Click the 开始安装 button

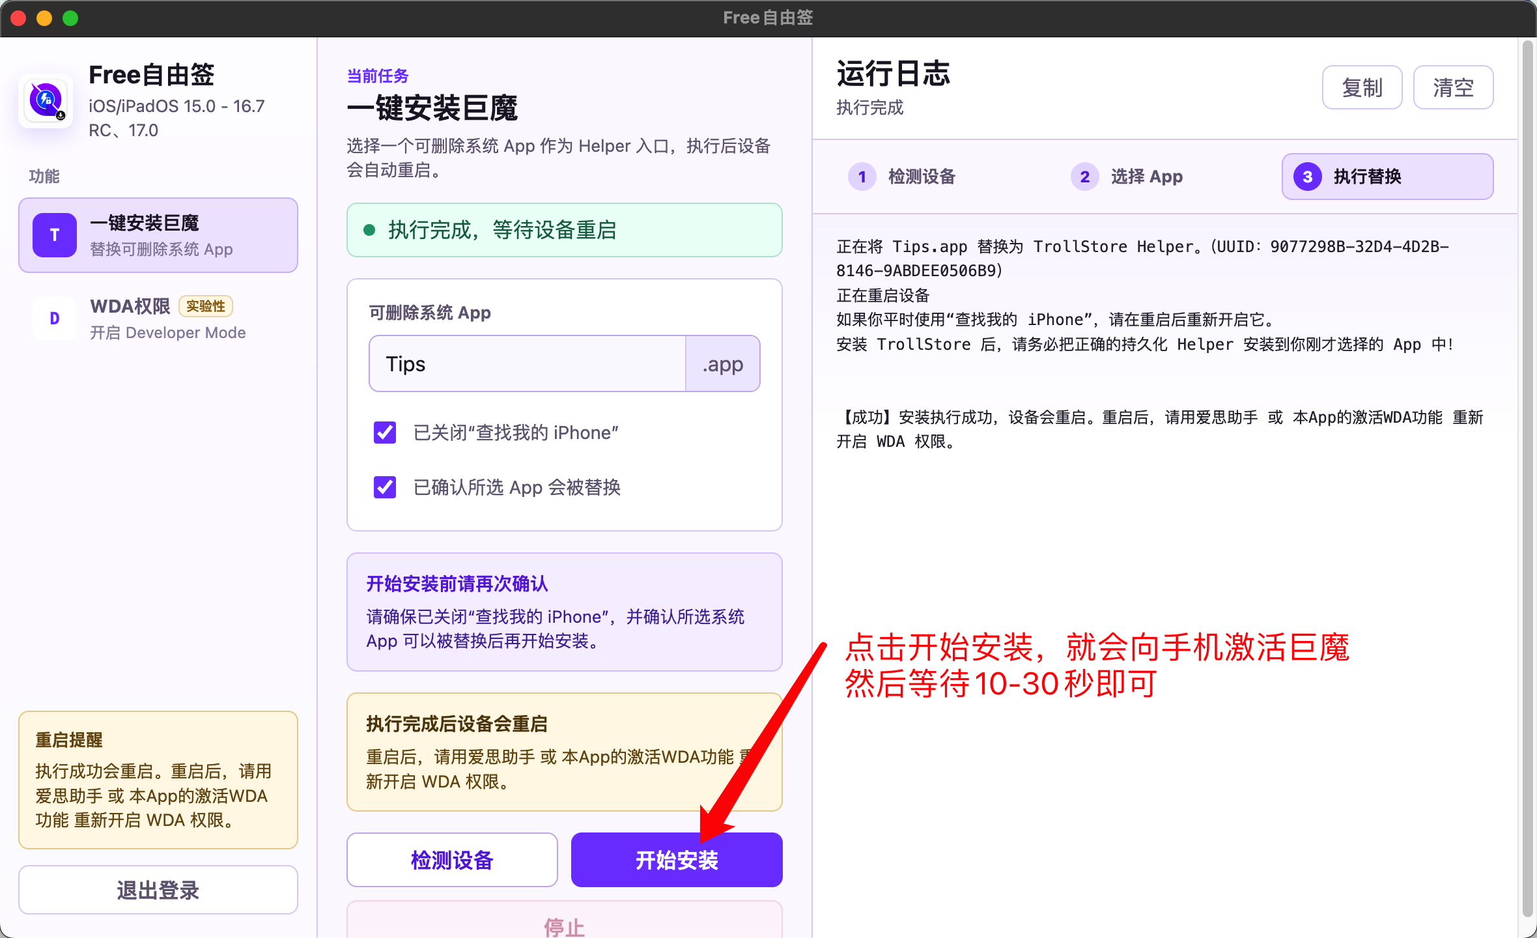[677, 860]
